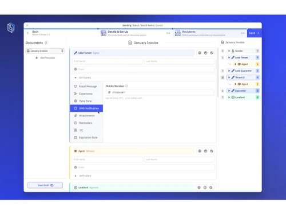Click the globe icon on Lead Tenant card
This screenshot has height=215, width=286.
(200, 53)
